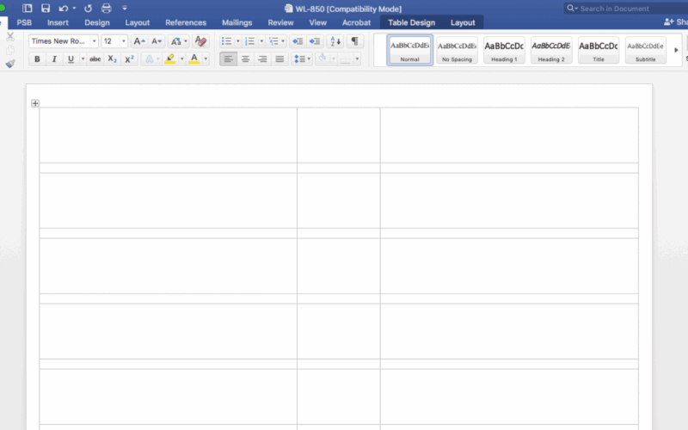688x430 pixels.
Task: Redo or repeat the last action
Action: pyautogui.click(x=89, y=9)
